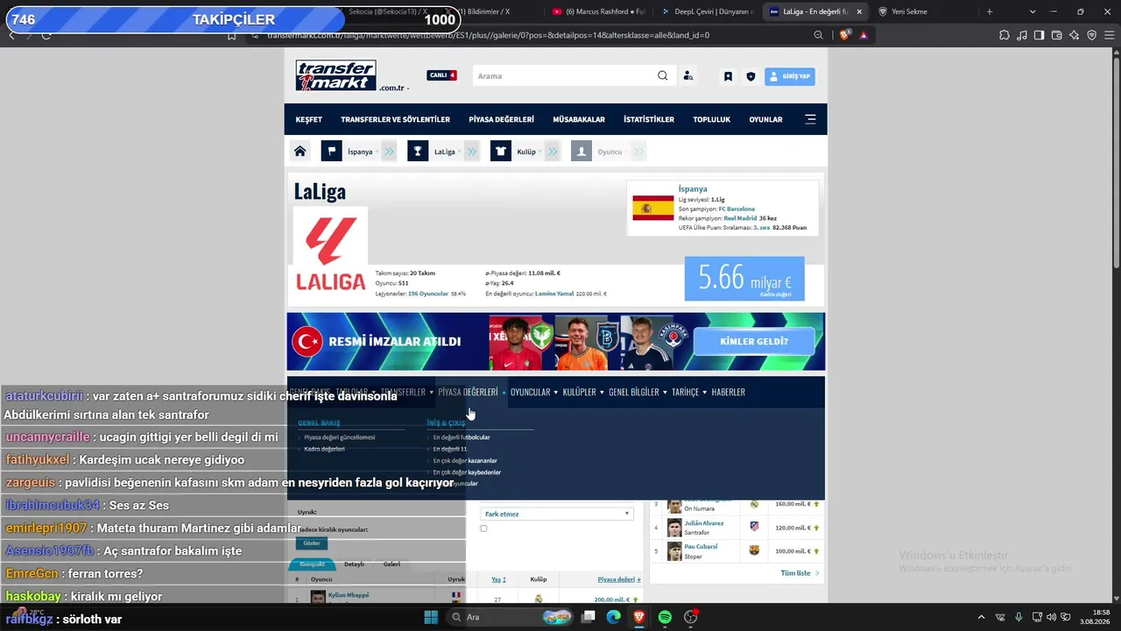
Task: Click the Göster button
Action: click(312, 543)
